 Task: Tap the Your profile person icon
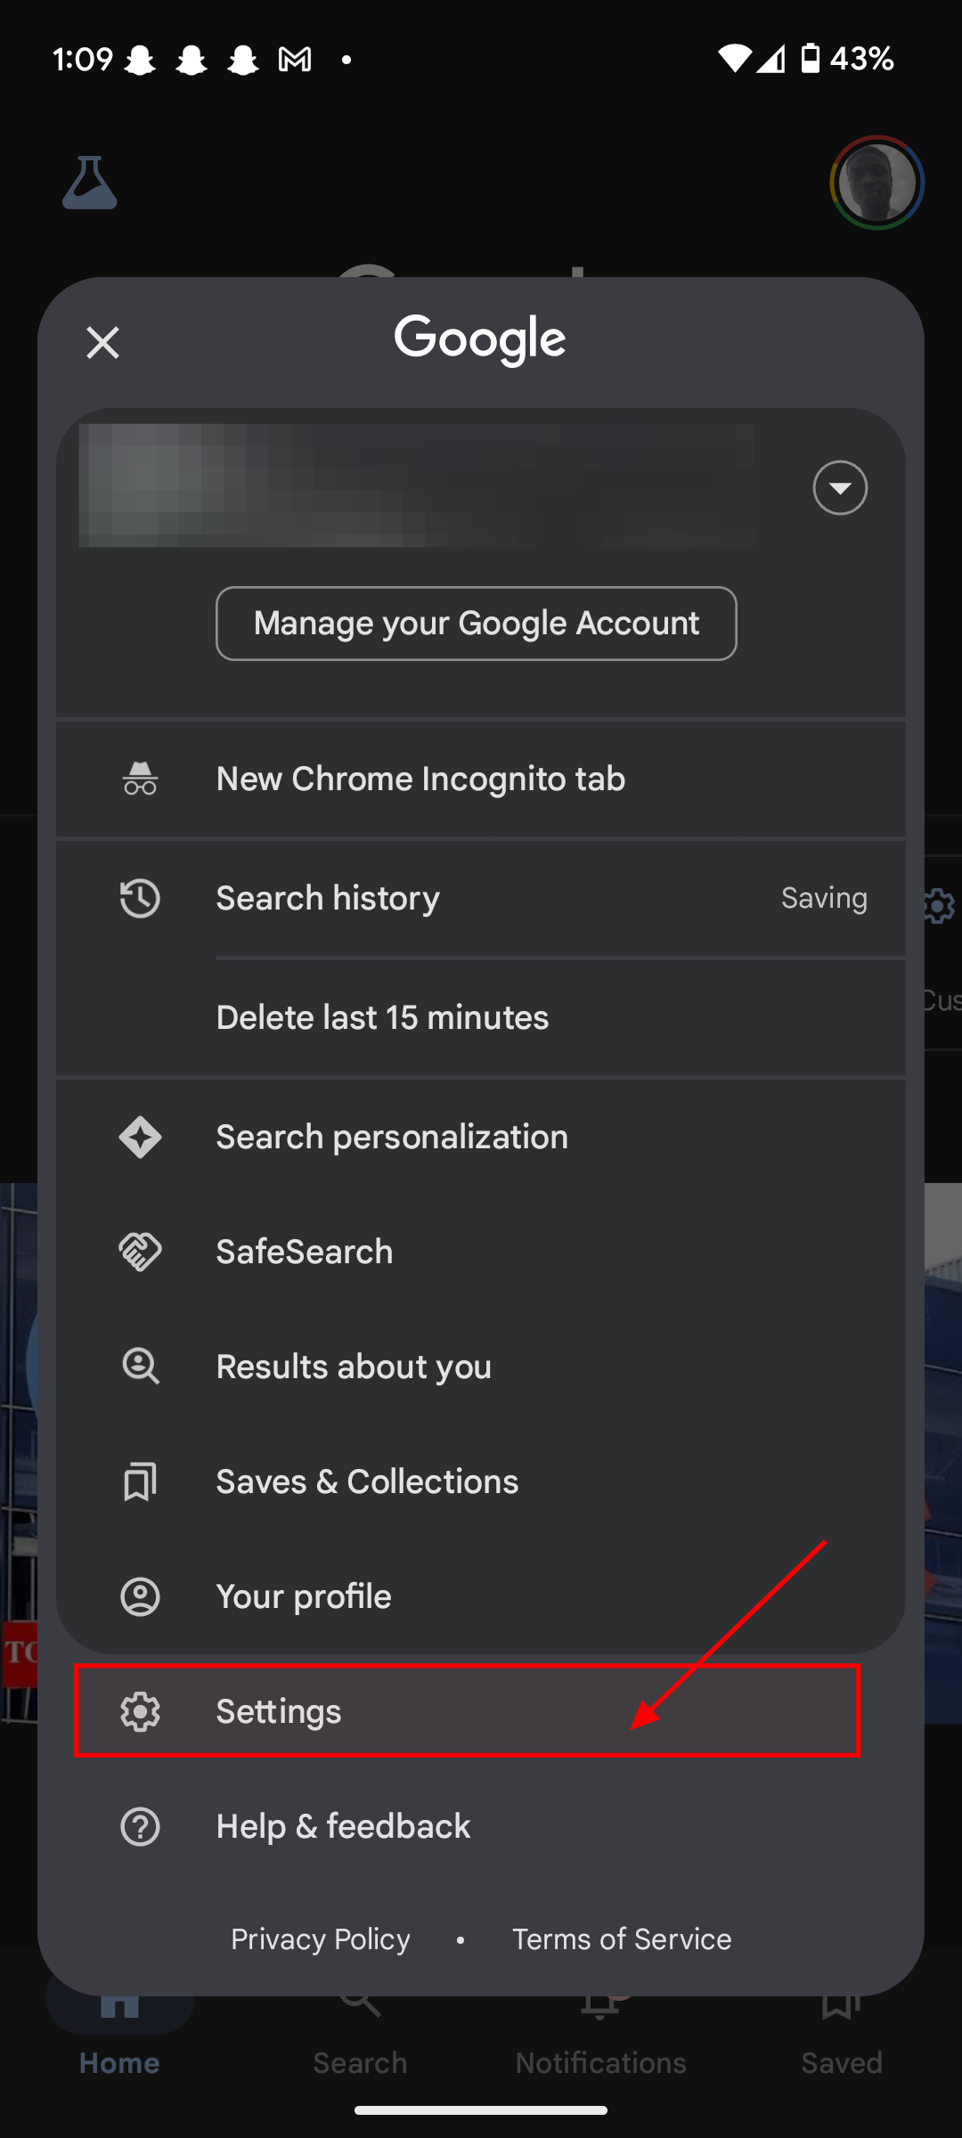(x=140, y=1596)
